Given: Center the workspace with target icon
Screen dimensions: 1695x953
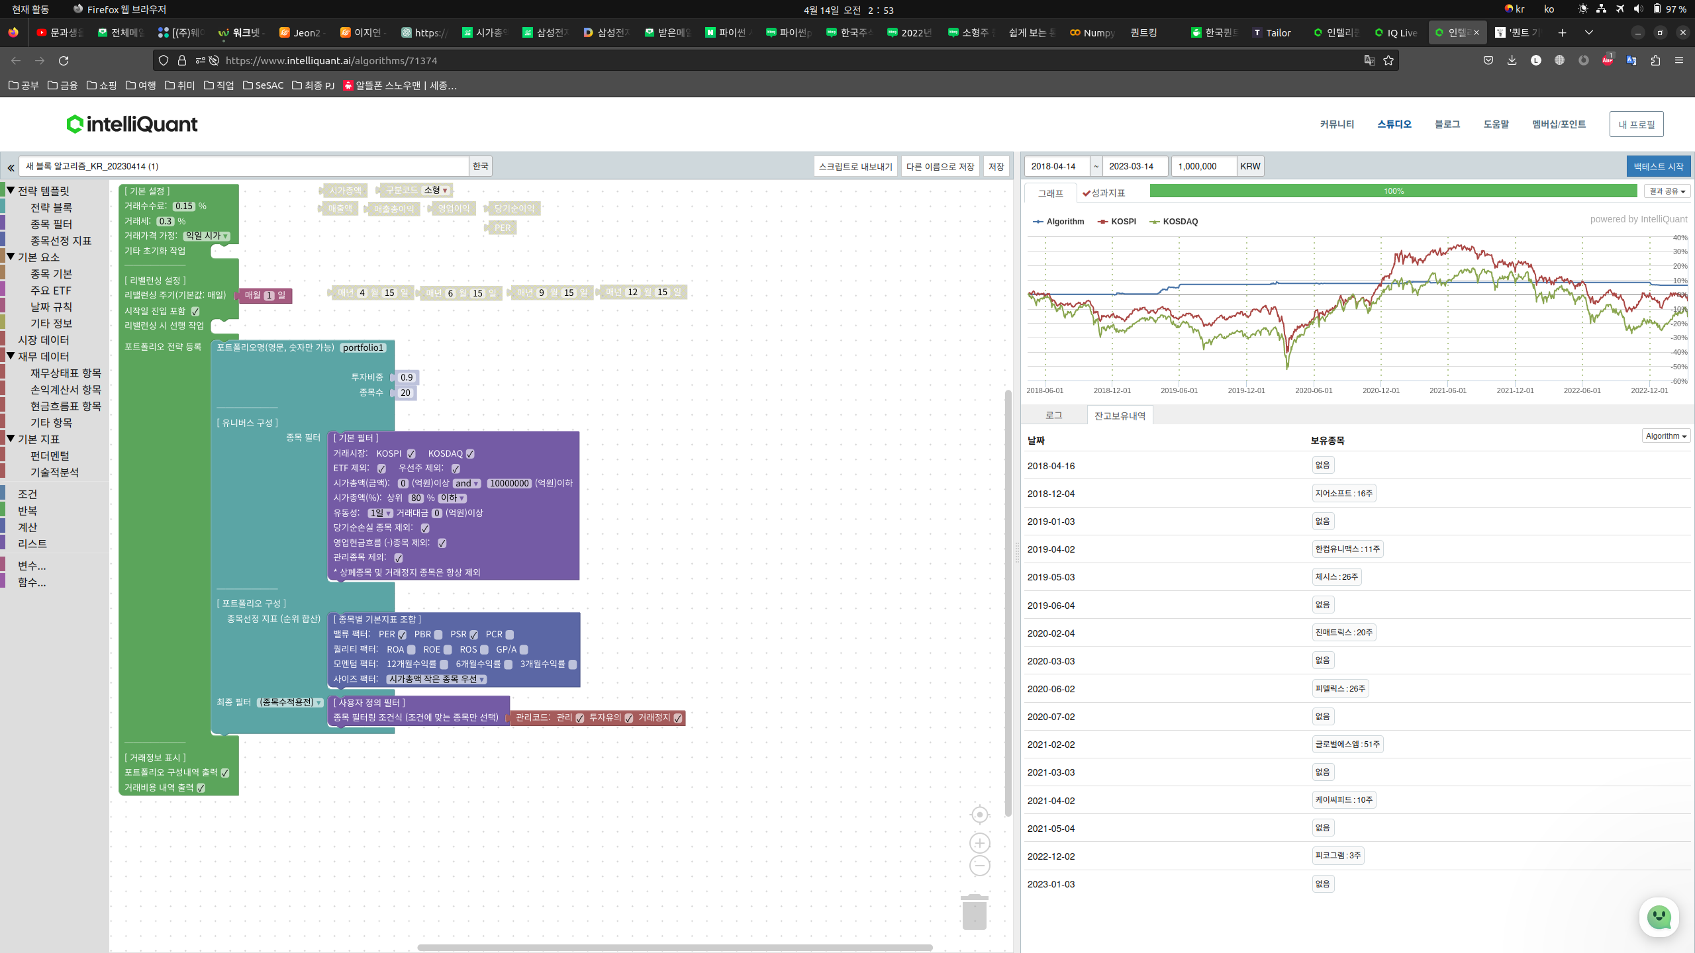Looking at the screenshot, I should (979, 815).
